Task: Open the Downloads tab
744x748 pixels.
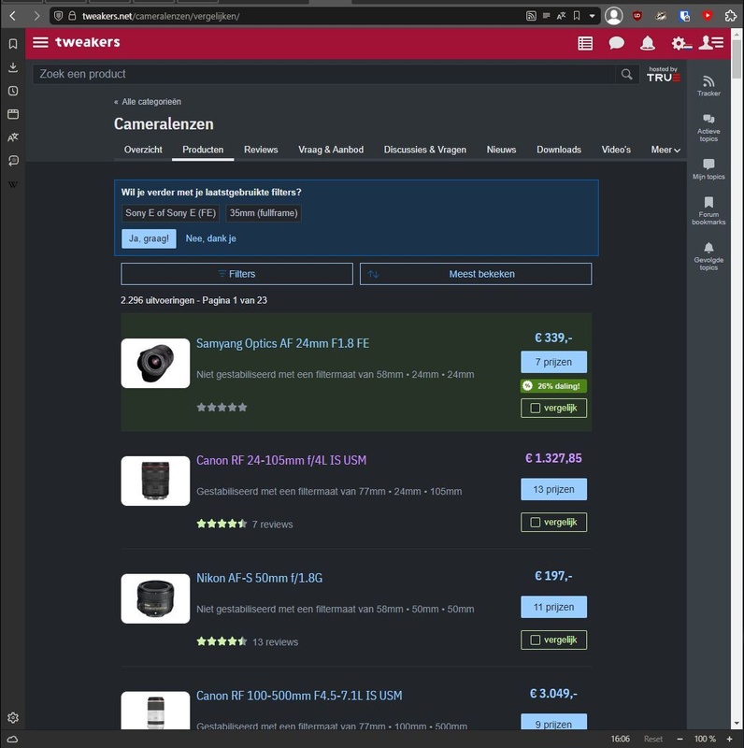Action: click(559, 150)
